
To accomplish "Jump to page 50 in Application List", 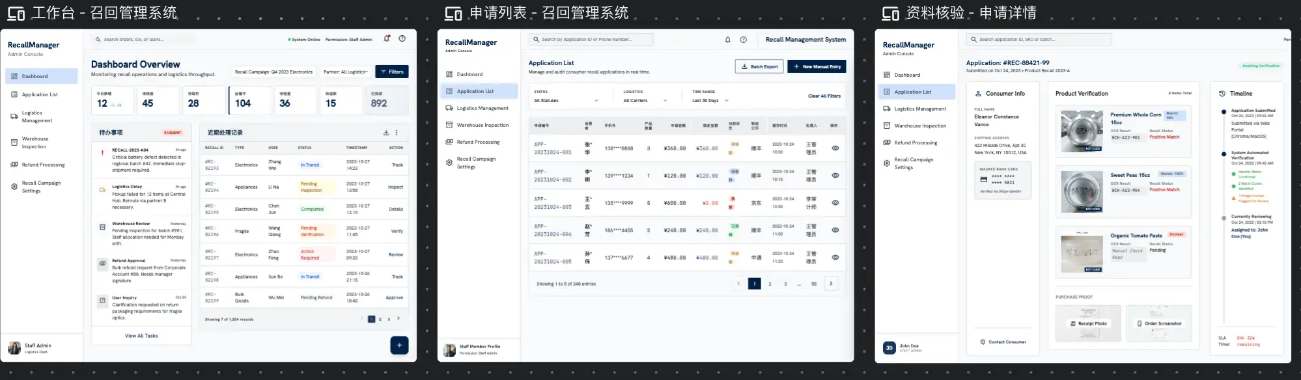I will tap(814, 284).
